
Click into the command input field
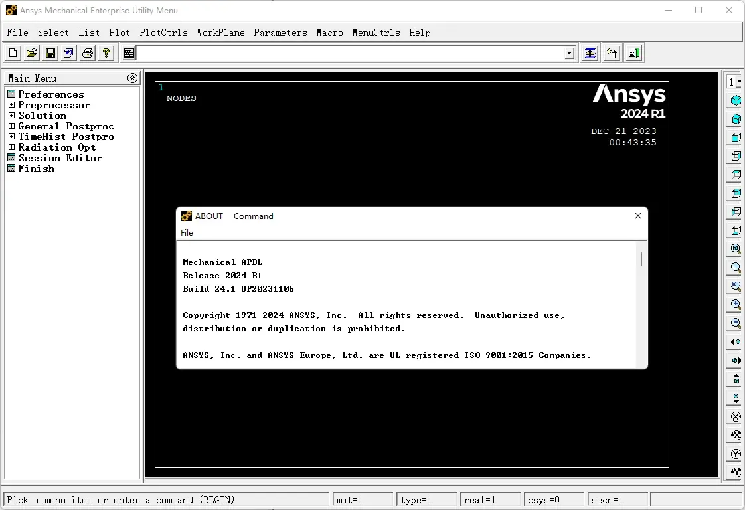tap(350, 53)
